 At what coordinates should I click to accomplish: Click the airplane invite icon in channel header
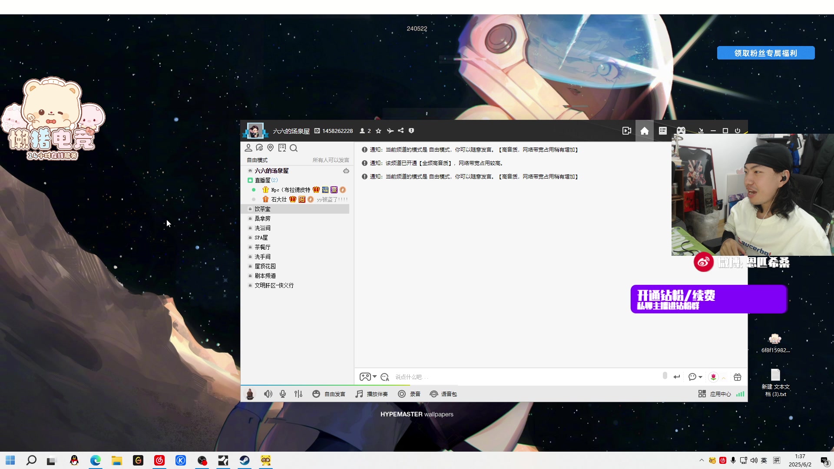390,131
